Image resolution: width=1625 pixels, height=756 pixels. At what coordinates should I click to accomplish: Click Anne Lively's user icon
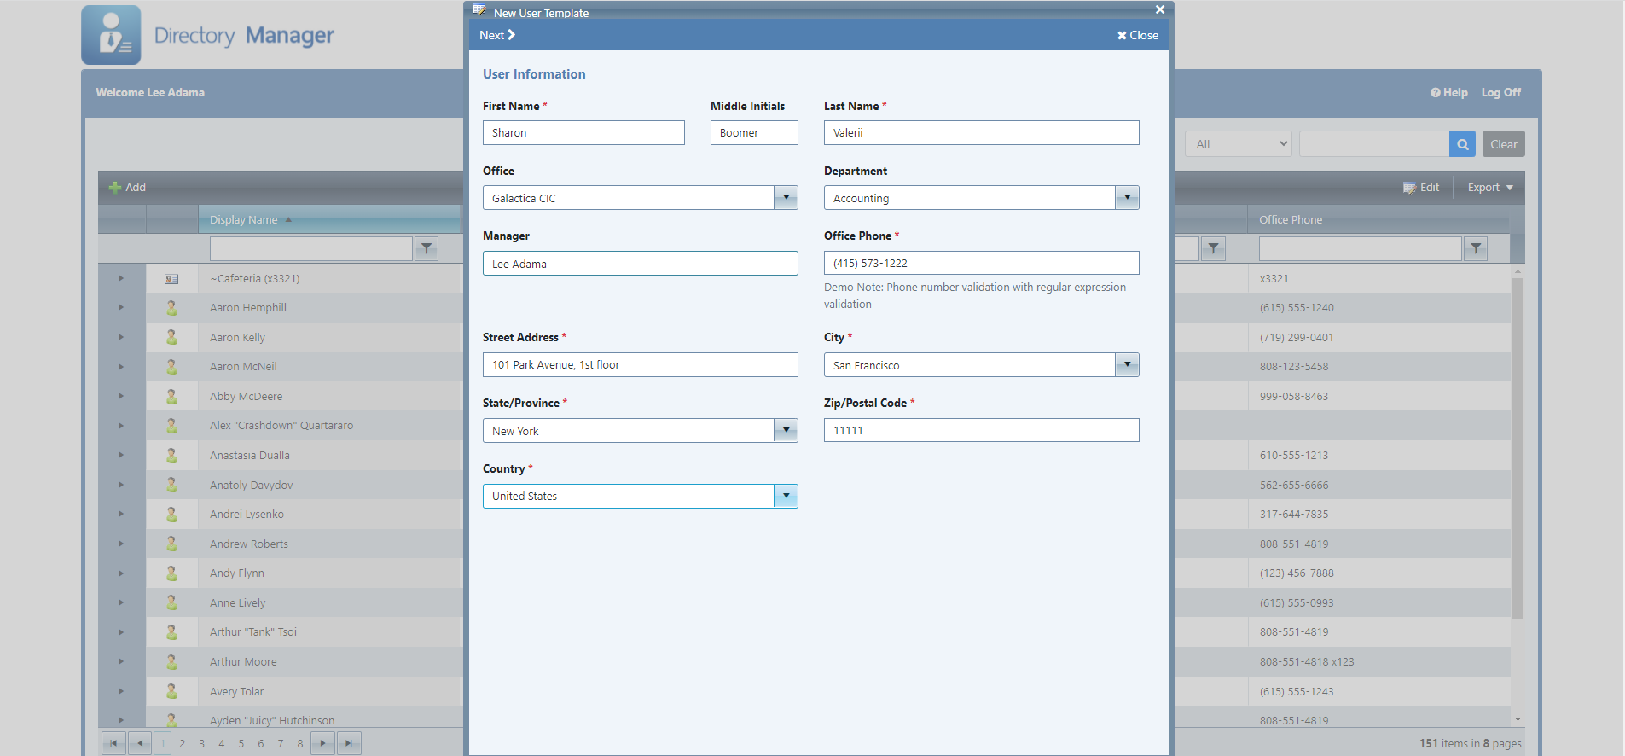[171, 602]
